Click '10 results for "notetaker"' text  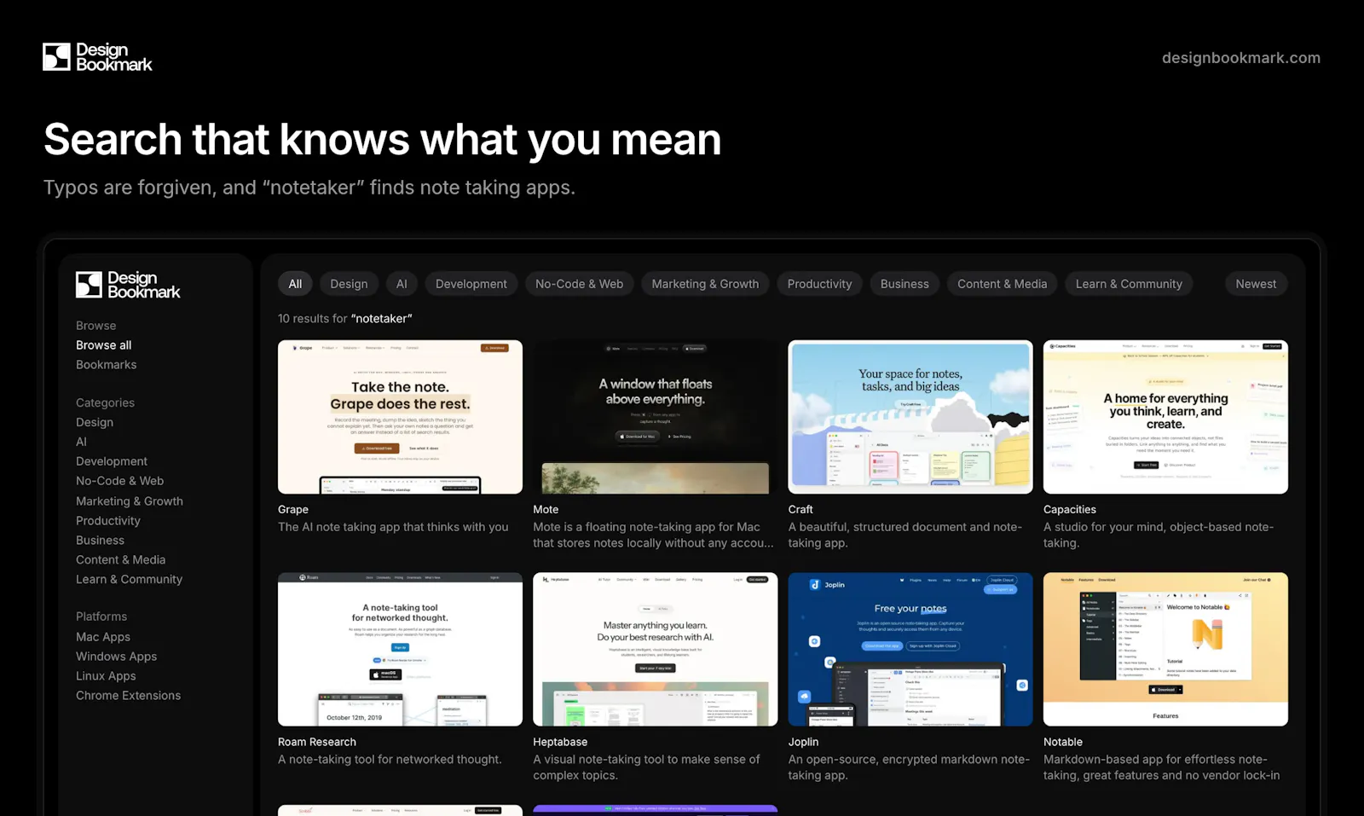(345, 319)
